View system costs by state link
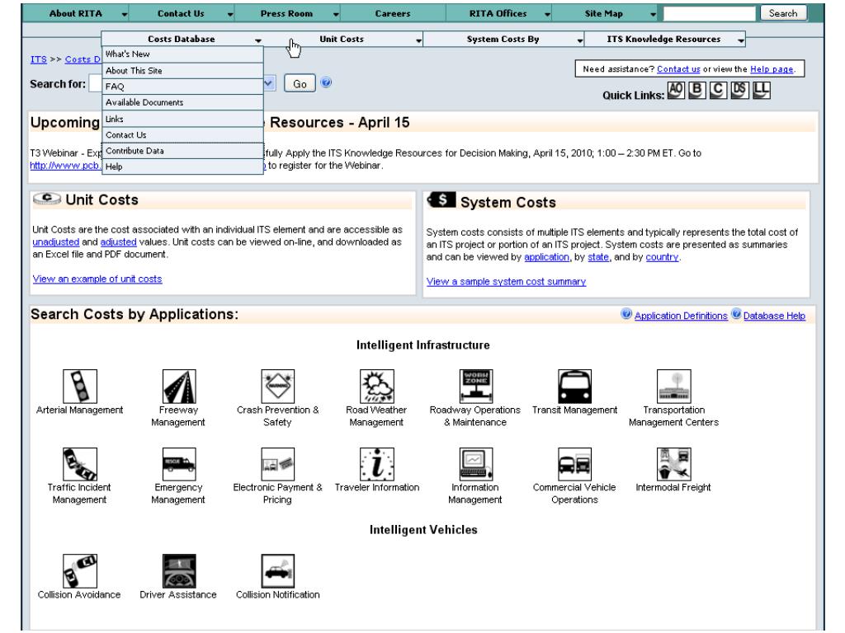This screenshot has width=845, height=633. click(x=598, y=257)
